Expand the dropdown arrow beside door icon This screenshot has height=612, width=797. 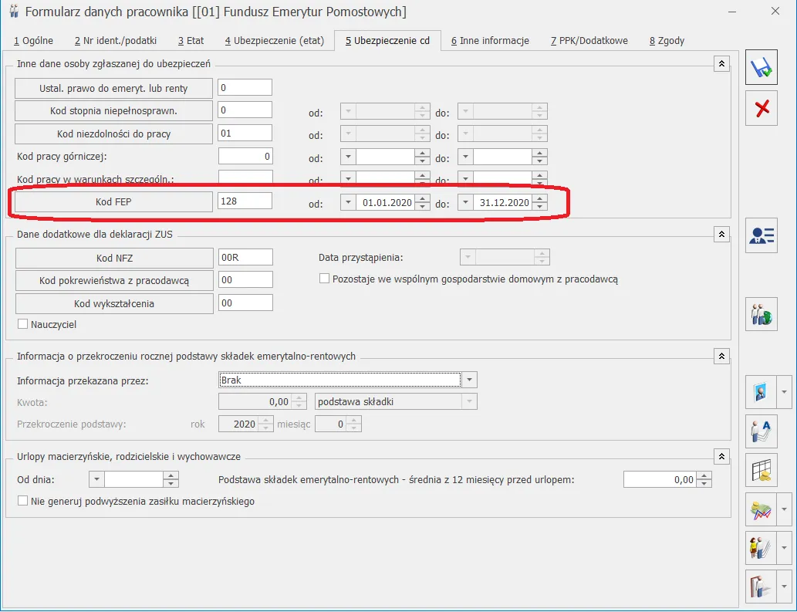click(x=785, y=587)
